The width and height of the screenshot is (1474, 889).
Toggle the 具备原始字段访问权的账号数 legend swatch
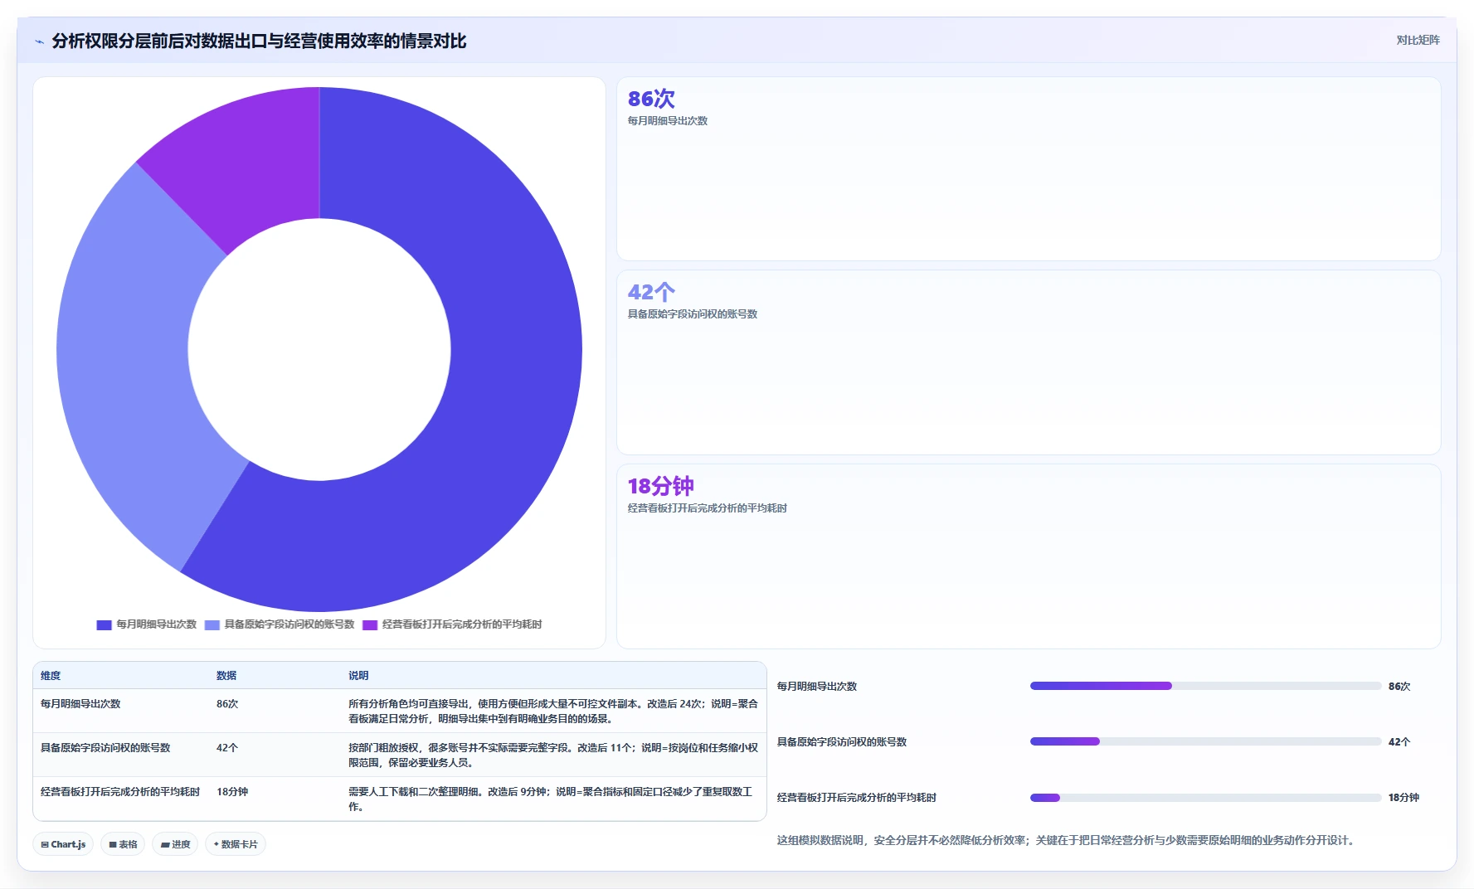click(x=212, y=624)
